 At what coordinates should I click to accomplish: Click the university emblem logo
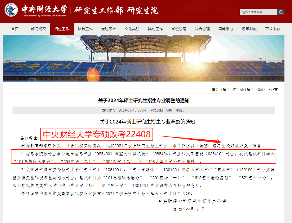coord(11,10)
